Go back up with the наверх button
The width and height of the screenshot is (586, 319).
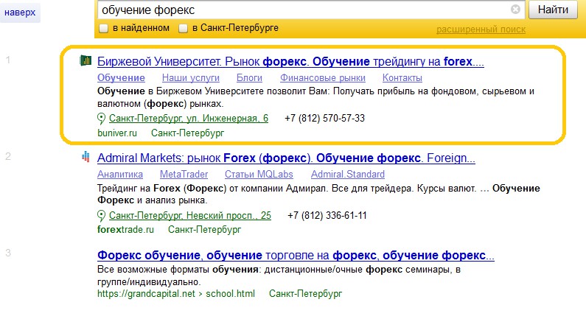[x=20, y=13]
